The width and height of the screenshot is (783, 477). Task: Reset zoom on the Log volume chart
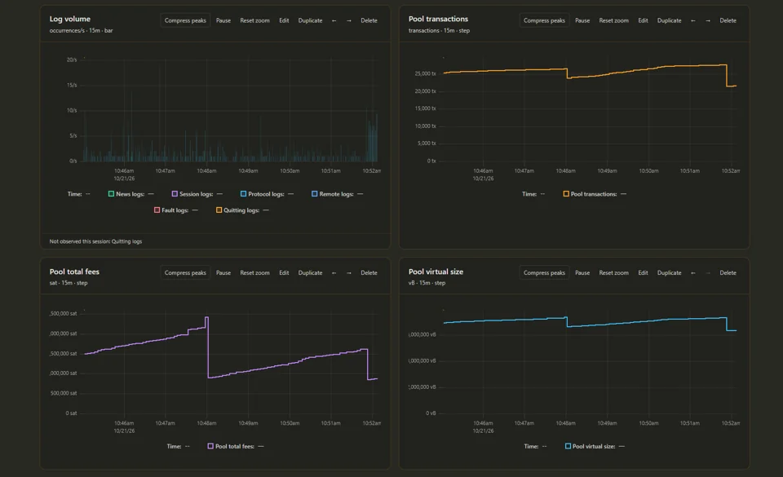coord(254,20)
